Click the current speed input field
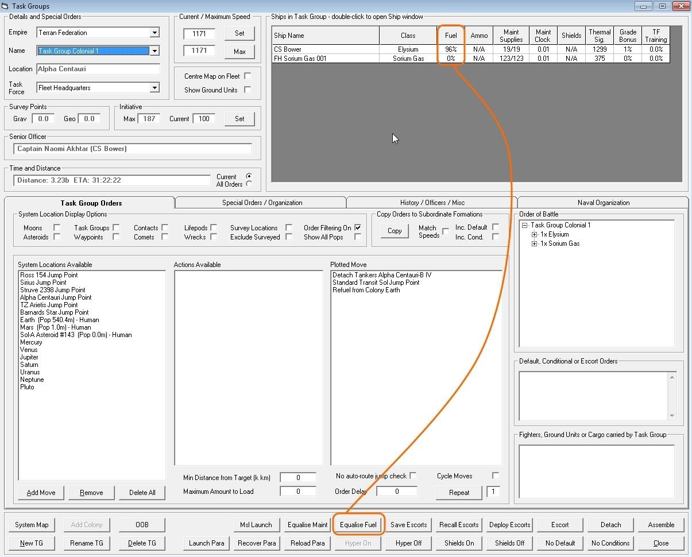The image size is (692, 557). coord(199,33)
